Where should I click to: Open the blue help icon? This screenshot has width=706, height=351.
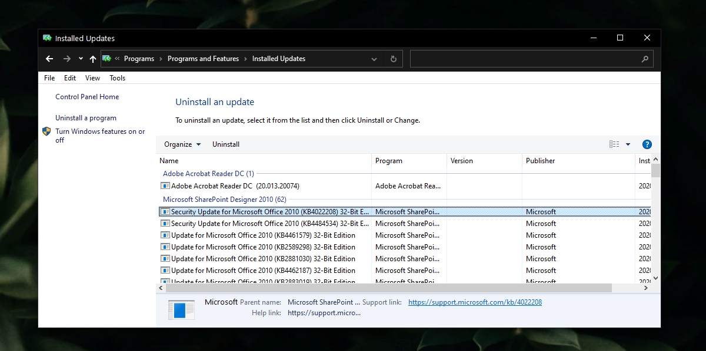pos(647,144)
